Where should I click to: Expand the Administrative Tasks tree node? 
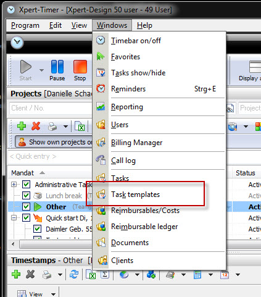[x=14, y=184]
